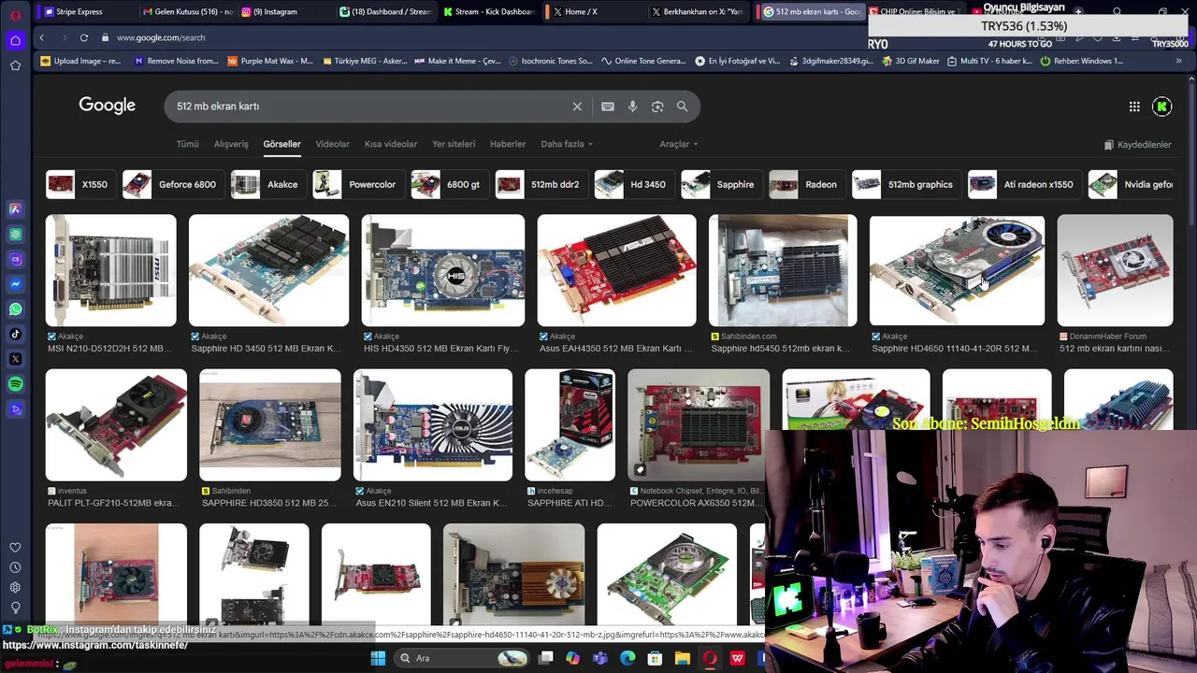Image resolution: width=1197 pixels, height=673 pixels.
Task: Filter by the 512mb ddr2 chip
Action: pos(541,185)
